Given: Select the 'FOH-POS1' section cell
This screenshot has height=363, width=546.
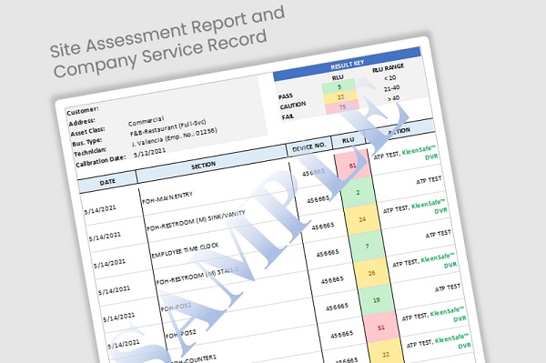Looking at the screenshot, I should 176,308.
